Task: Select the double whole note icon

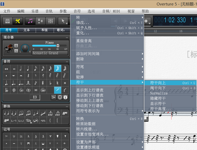Action: (7, 69)
